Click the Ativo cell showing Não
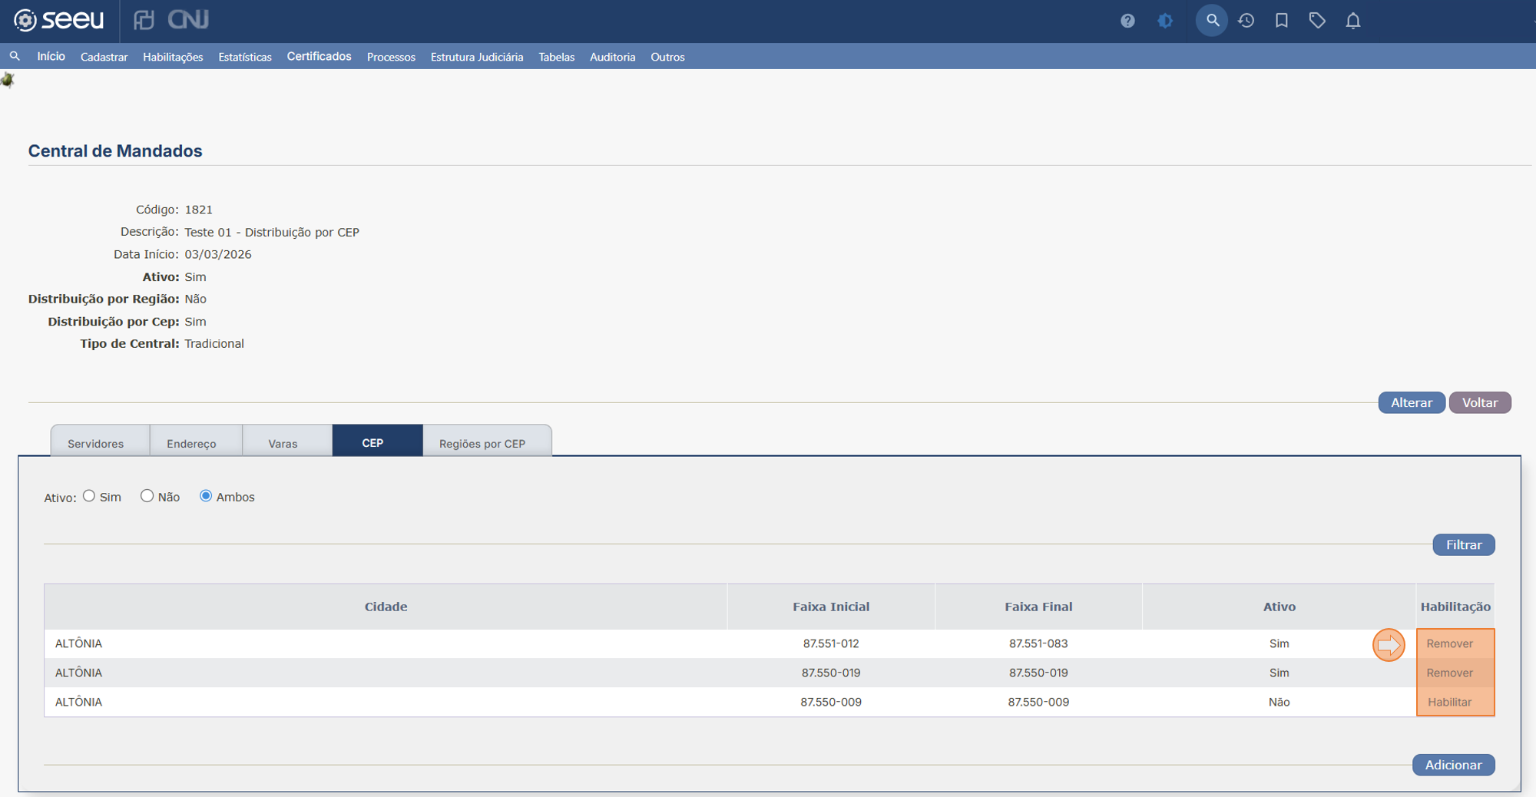 (1279, 702)
